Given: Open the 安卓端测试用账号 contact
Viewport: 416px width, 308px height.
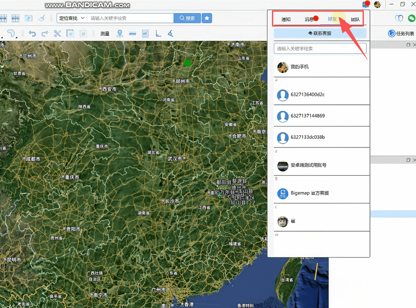Looking at the screenshot, I should [321, 165].
